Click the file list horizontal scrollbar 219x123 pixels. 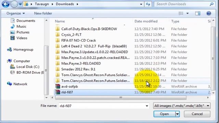(121, 98)
